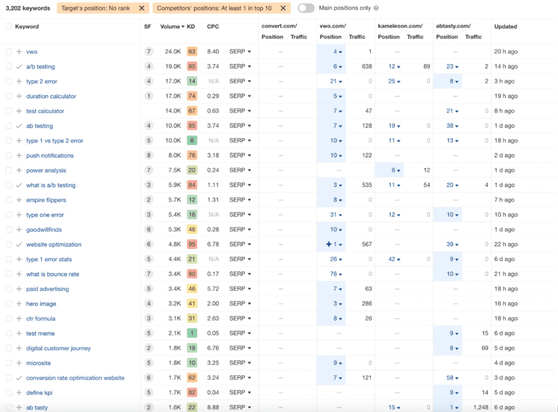Follow the "conversion rate optimization website" link
Image resolution: width=558 pixels, height=412 pixels.
click(x=75, y=378)
